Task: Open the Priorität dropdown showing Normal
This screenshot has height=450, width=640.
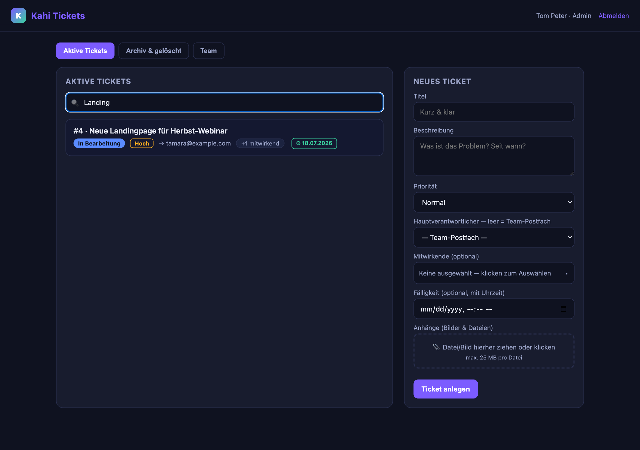Action: 494,202
